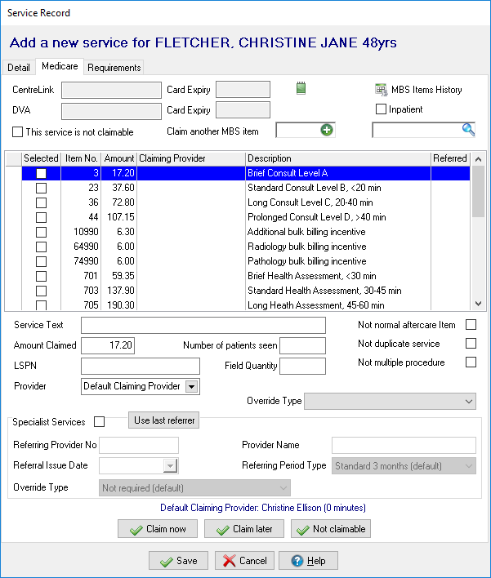The width and height of the screenshot is (491, 578).
Task: Click the DVA input field
Action: click(111, 111)
